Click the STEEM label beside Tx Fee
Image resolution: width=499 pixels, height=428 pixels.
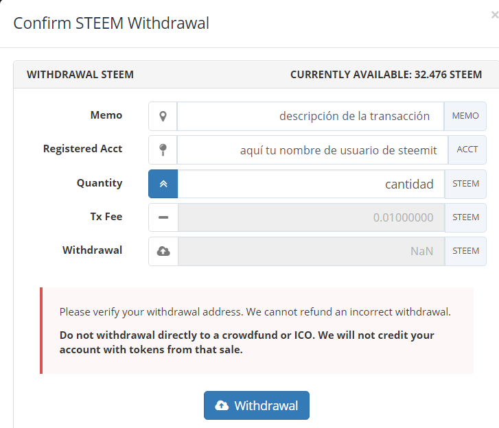tap(465, 217)
